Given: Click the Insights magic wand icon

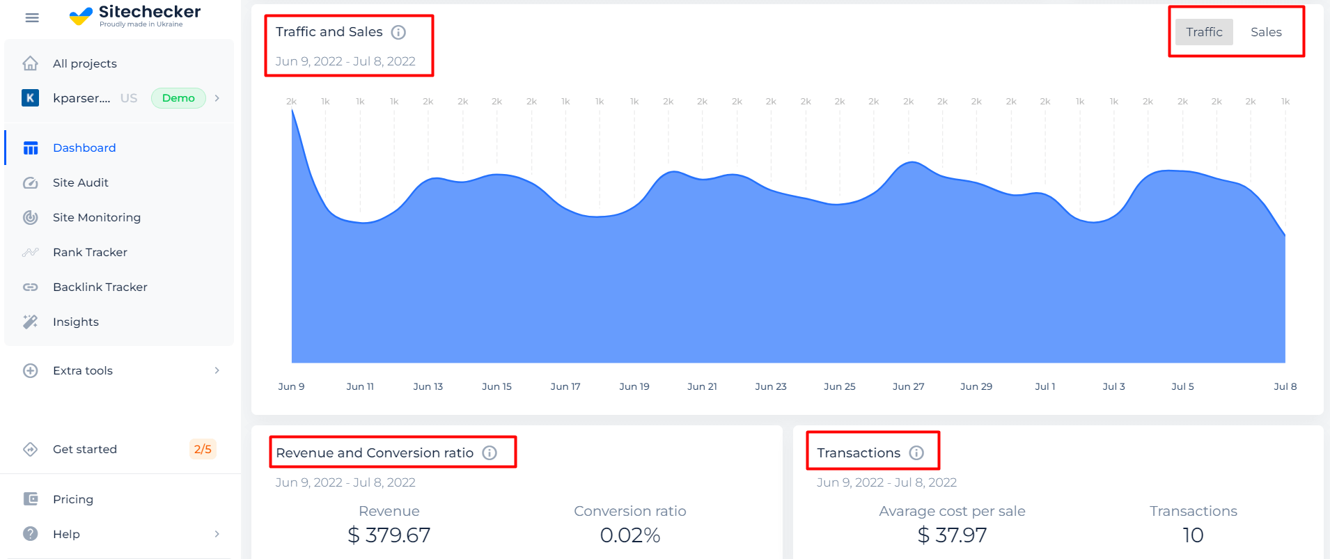Looking at the screenshot, I should [31, 322].
